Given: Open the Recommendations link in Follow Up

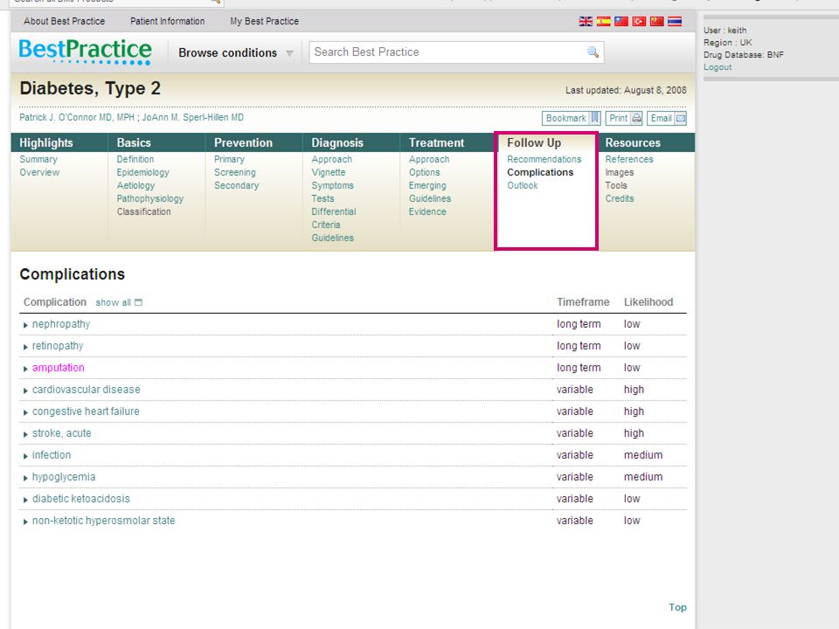Looking at the screenshot, I should (x=544, y=159).
